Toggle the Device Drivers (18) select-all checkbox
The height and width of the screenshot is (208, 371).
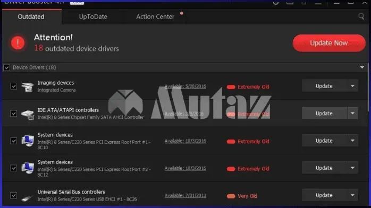point(6,67)
